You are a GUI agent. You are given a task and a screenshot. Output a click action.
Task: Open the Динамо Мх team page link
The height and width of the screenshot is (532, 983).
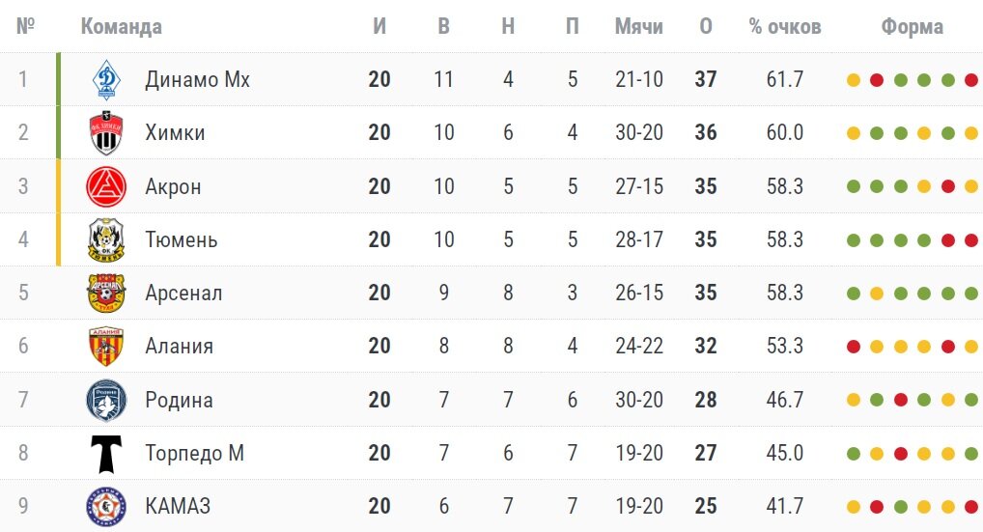click(198, 79)
